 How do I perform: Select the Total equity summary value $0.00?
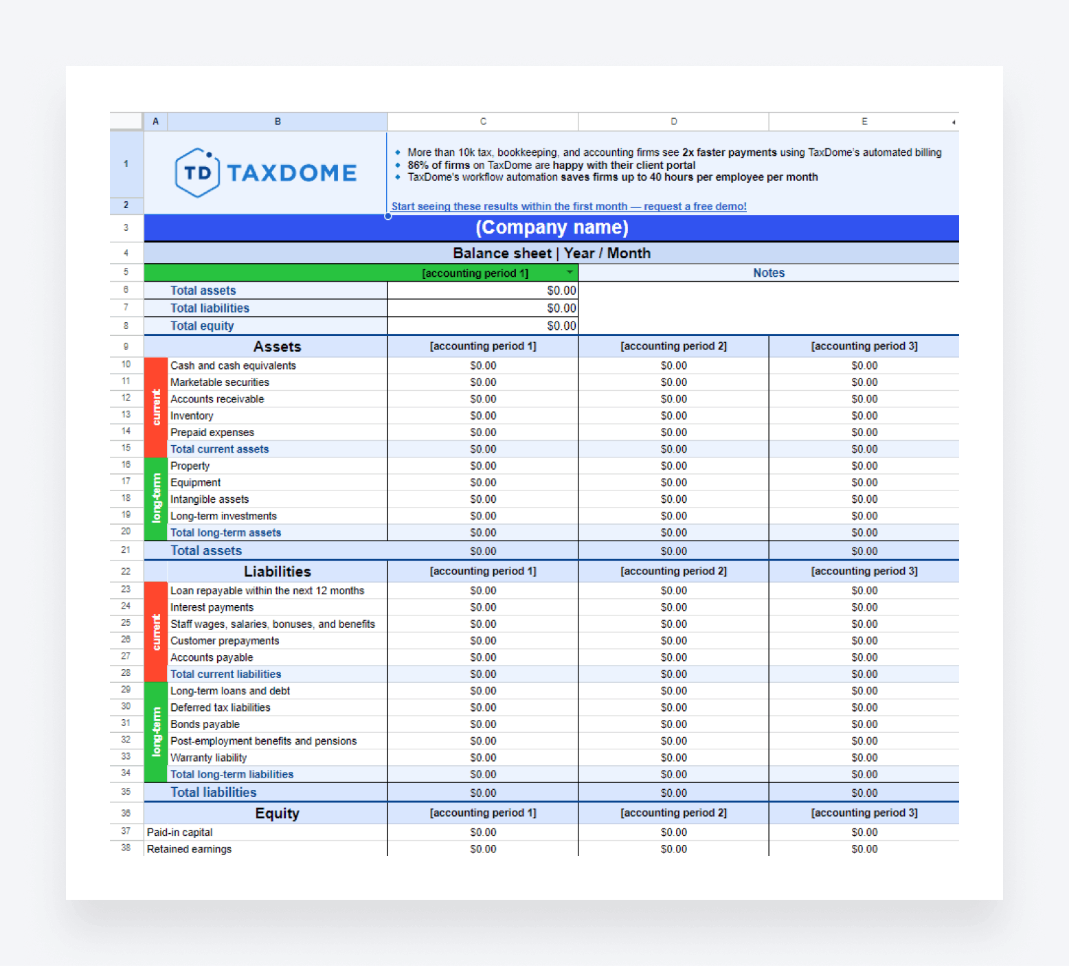pyautogui.click(x=483, y=326)
